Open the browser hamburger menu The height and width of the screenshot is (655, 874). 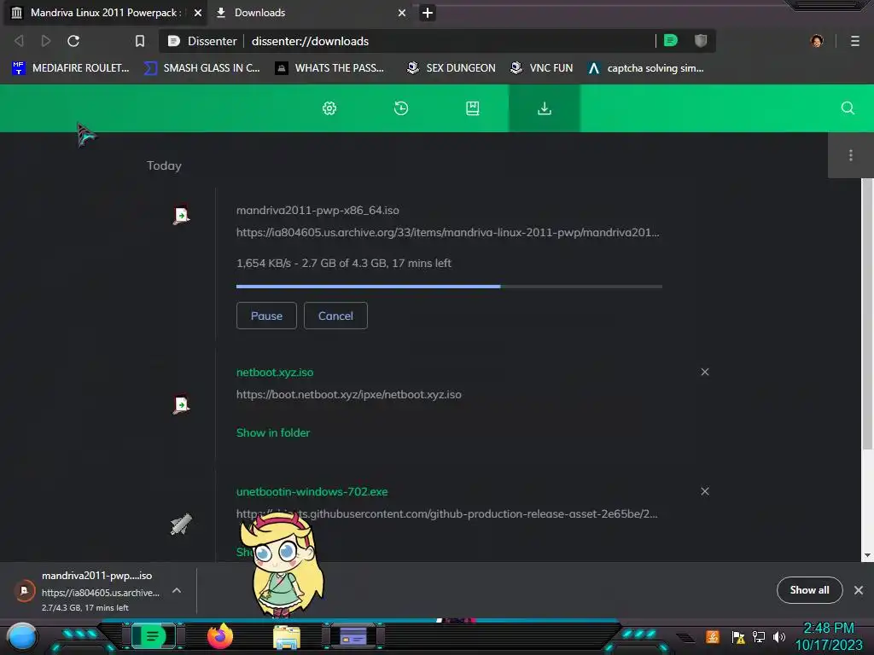pos(855,41)
